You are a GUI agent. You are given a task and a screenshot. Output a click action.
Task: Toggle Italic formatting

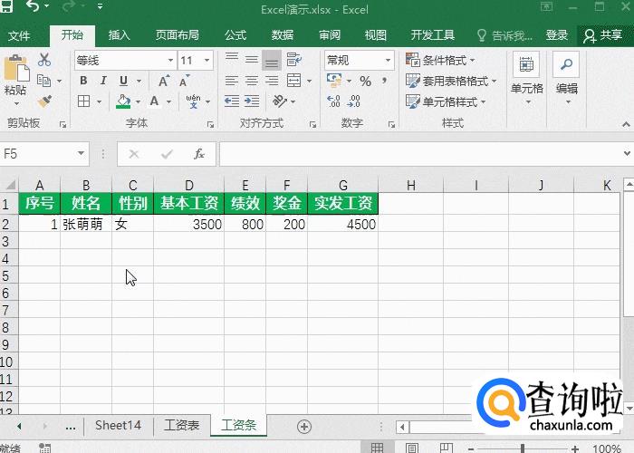coord(103,81)
